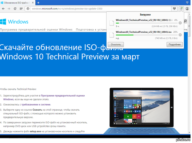Image resolution: width=192 pixels, height=143 pixels.
Task: Click the 28% download progress bar
Action: coord(147,35)
